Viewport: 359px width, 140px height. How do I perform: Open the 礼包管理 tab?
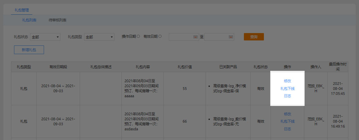(x=22, y=10)
